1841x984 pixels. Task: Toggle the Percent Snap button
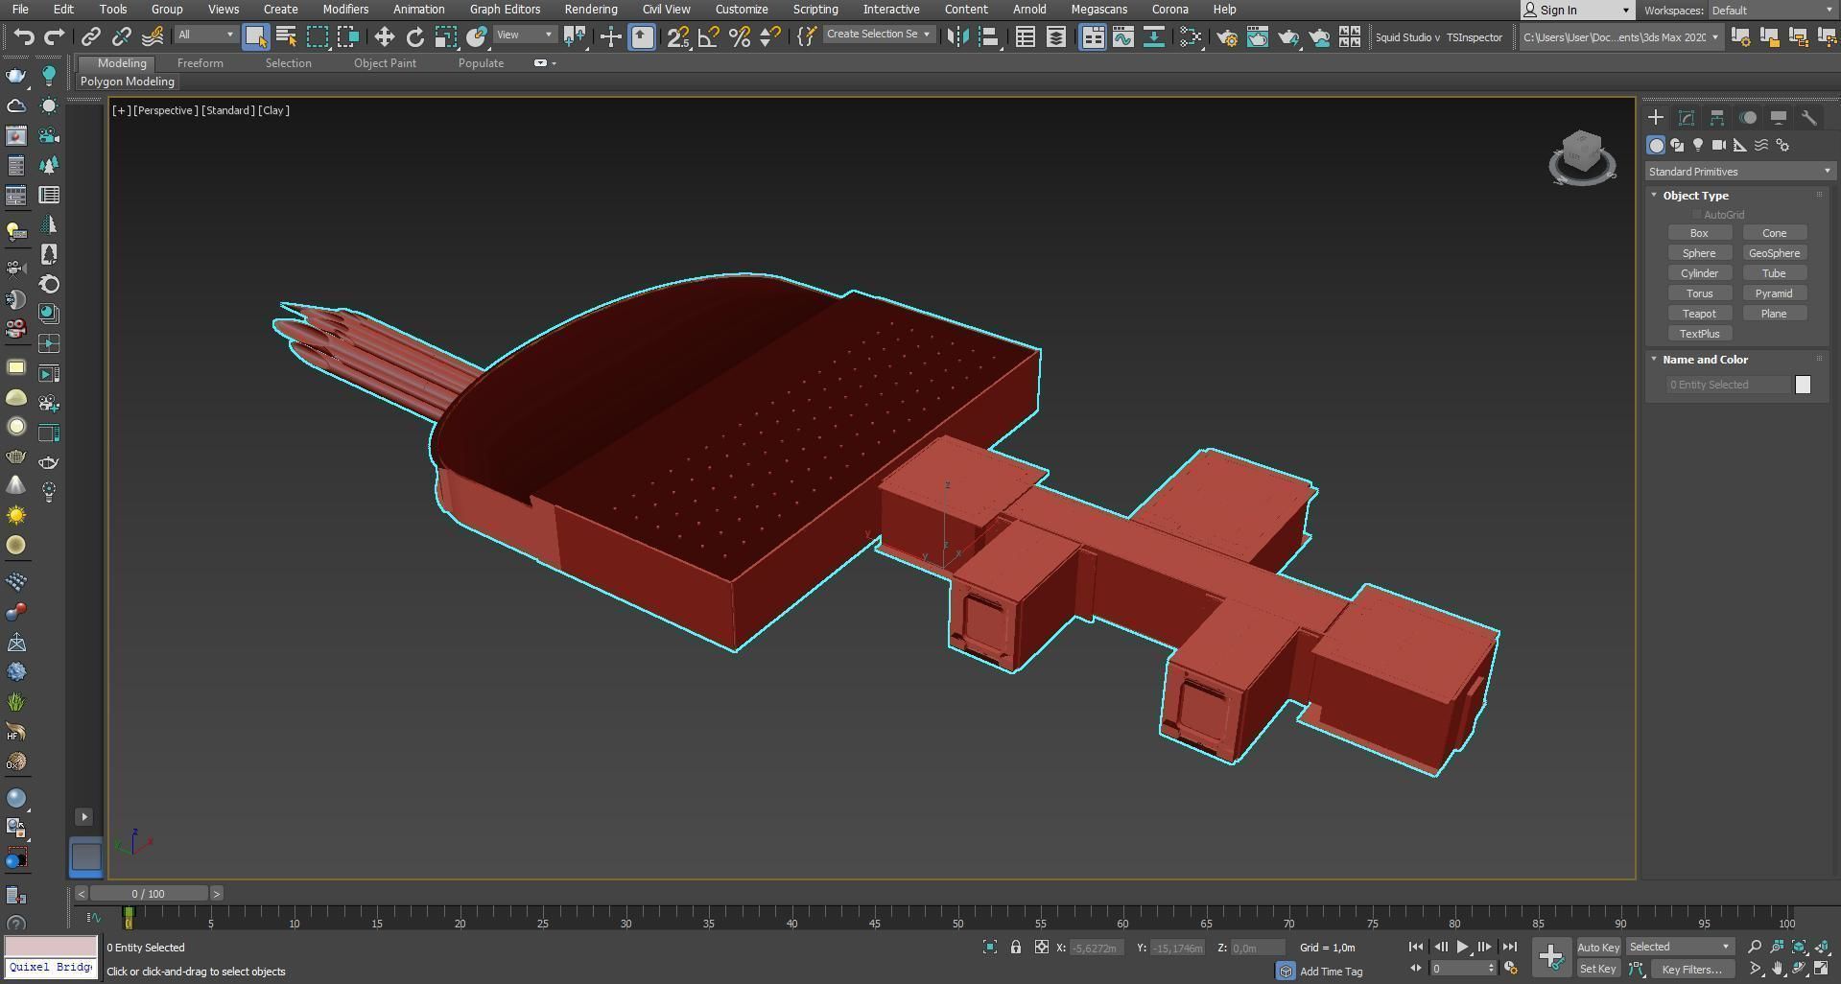pyautogui.click(x=739, y=36)
